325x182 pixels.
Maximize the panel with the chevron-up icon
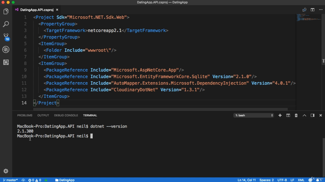(x=304, y=115)
